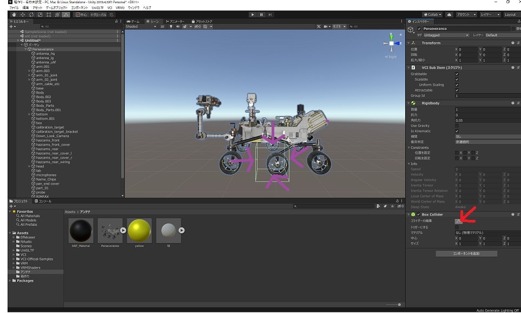Select the combined Transform tool
521x313 pixels.
pyautogui.click(x=57, y=15)
